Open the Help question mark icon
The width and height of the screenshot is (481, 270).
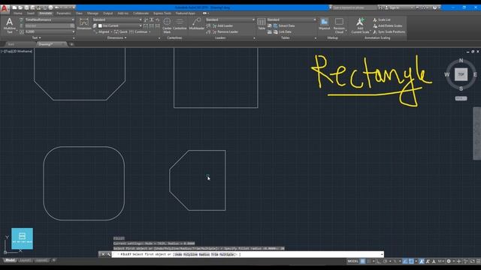pyautogui.click(x=434, y=7)
